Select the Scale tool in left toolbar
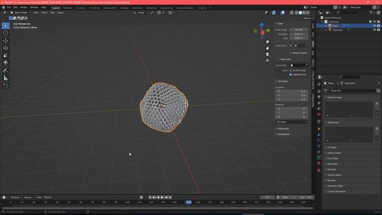382x215 pixels. [5, 56]
